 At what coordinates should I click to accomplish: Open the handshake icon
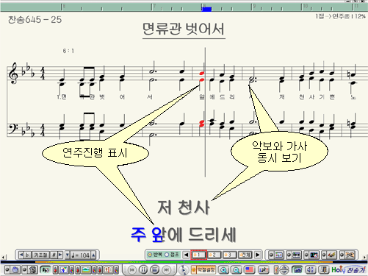(350, 255)
